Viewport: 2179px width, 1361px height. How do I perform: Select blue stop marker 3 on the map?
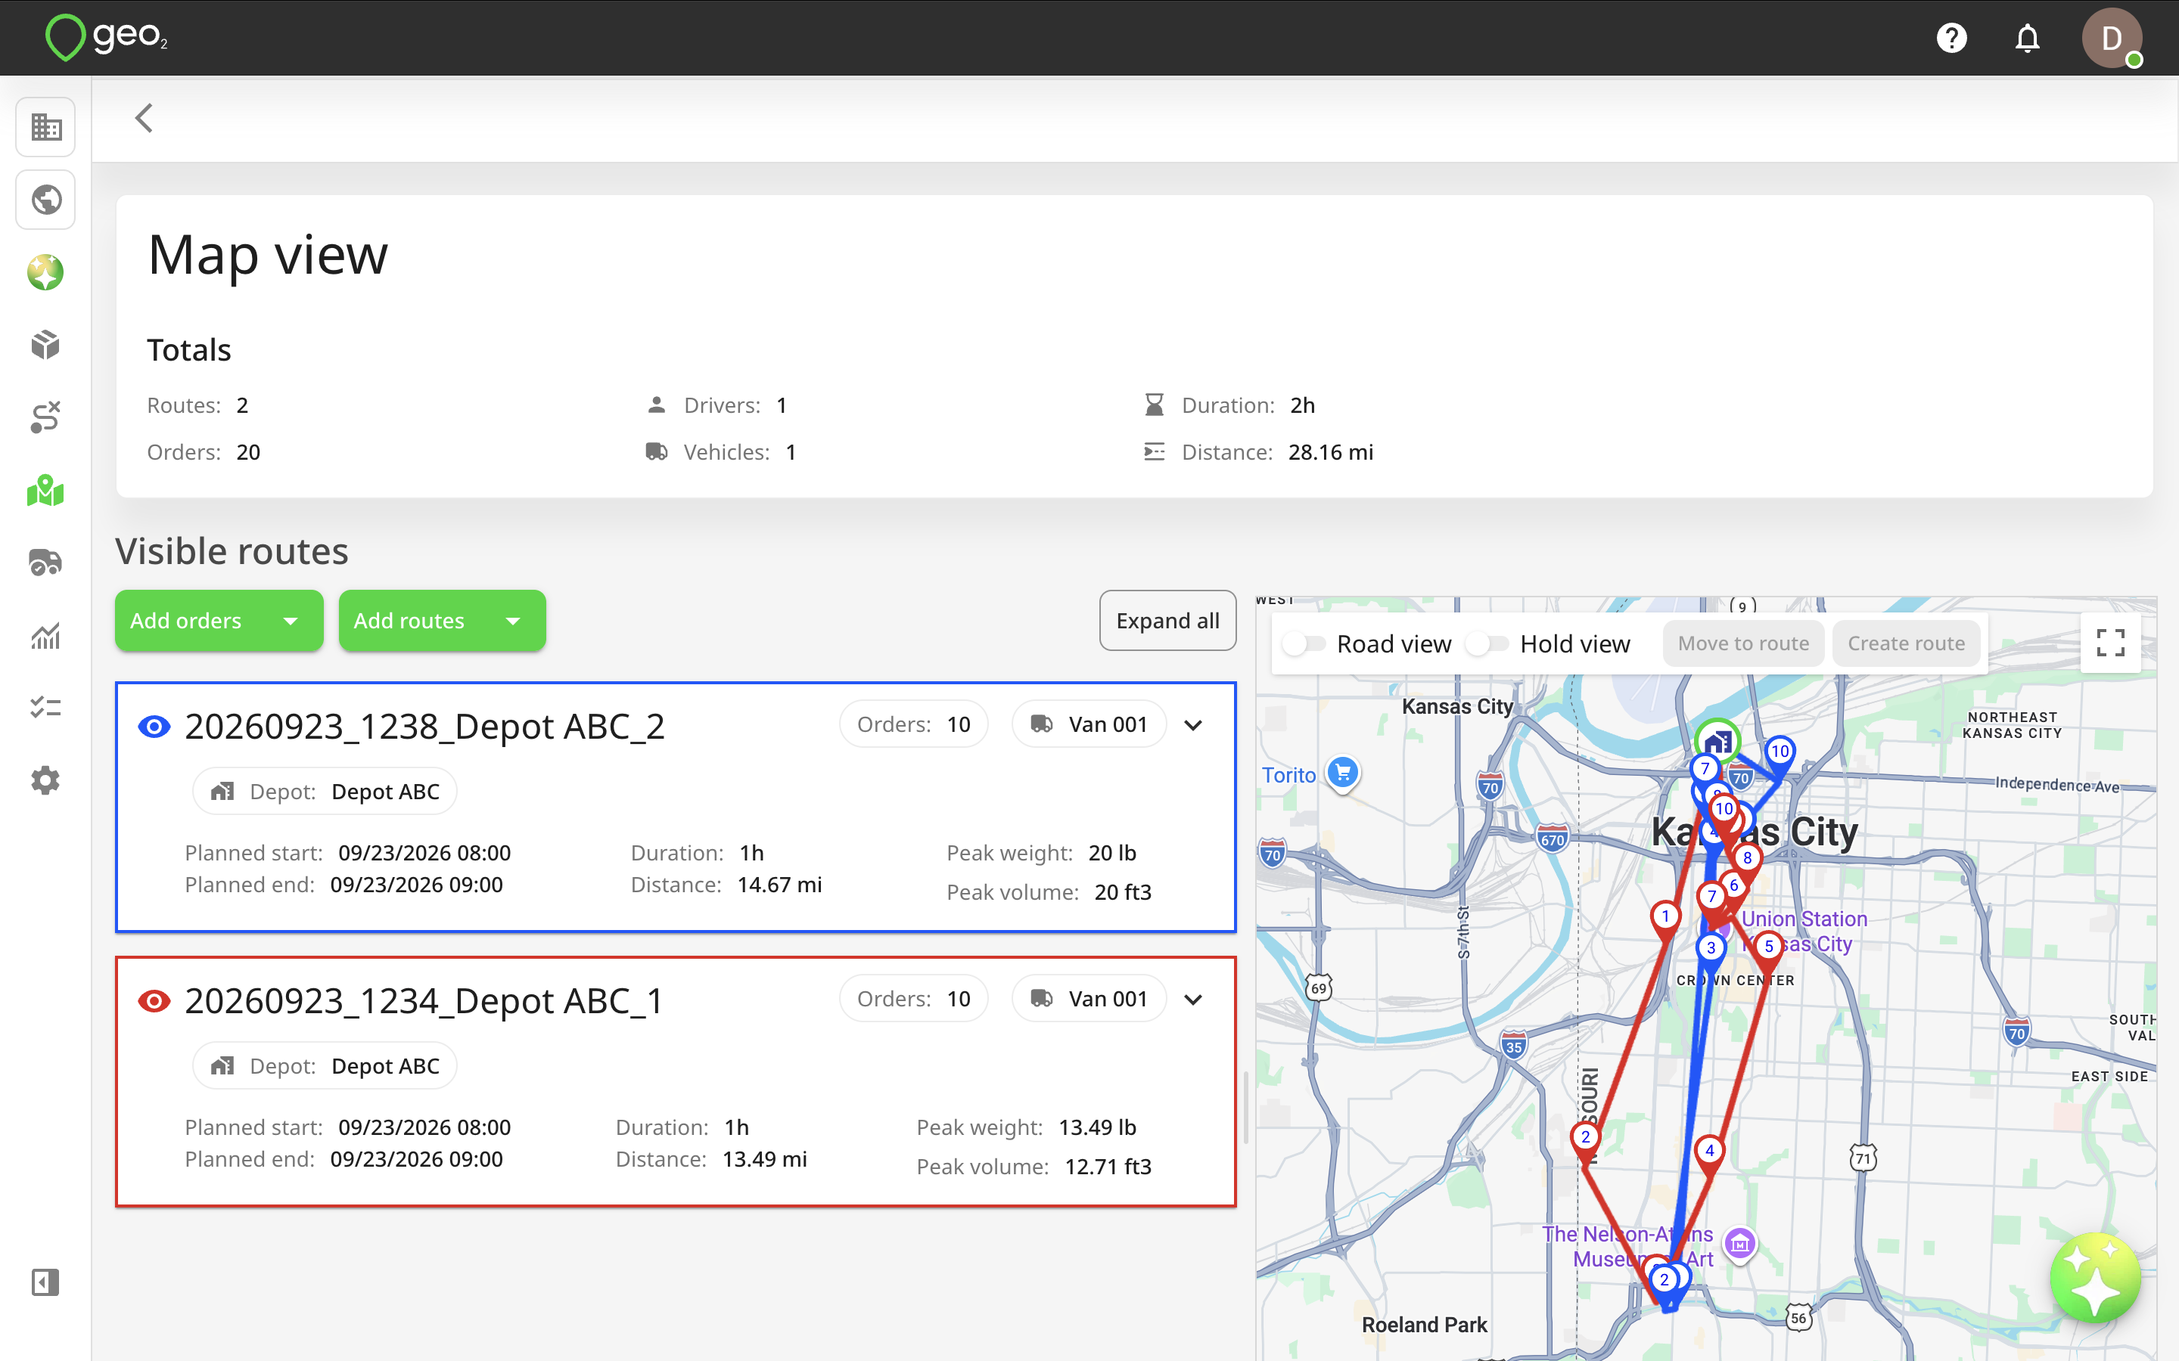(x=1711, y=948)
